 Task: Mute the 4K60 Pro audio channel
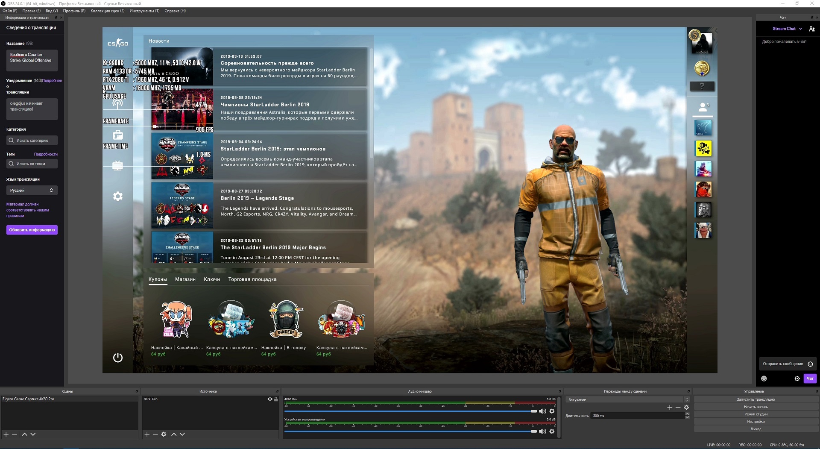(x=542, y=411)
